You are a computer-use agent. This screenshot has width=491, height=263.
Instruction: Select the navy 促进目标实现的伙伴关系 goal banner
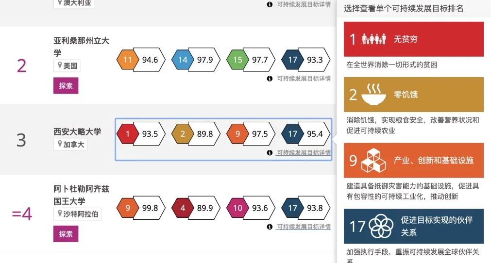[413, 226]
